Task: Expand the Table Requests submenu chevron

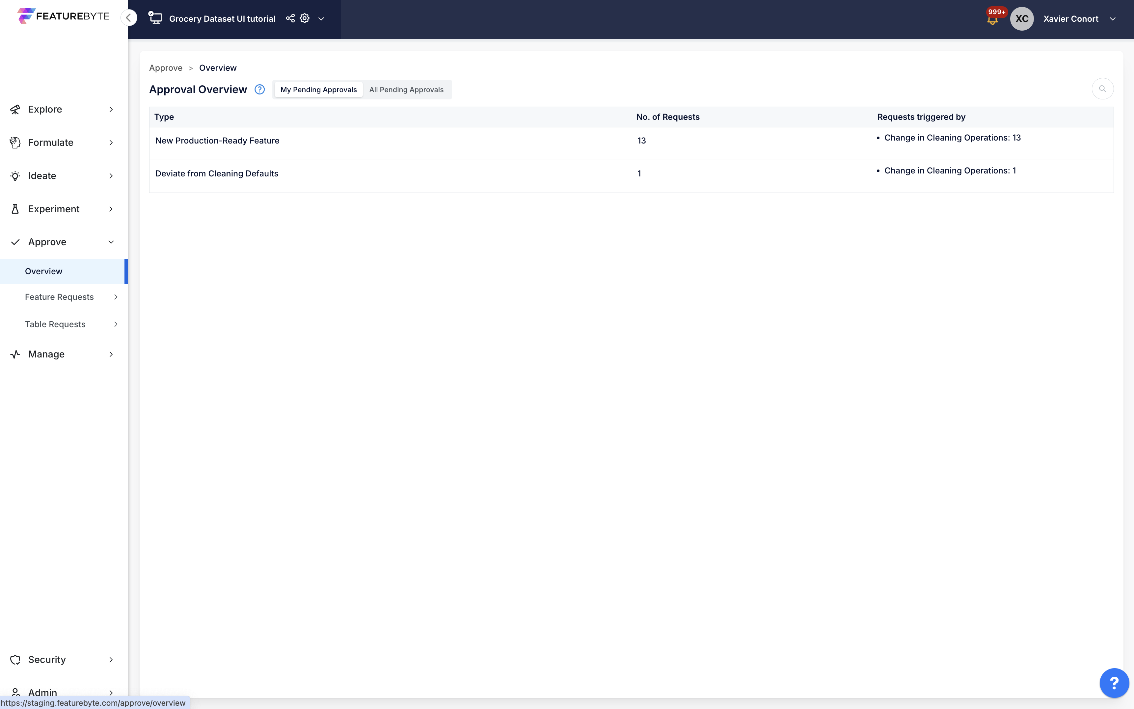Action: pyautogui.click(x=116, y=324)
